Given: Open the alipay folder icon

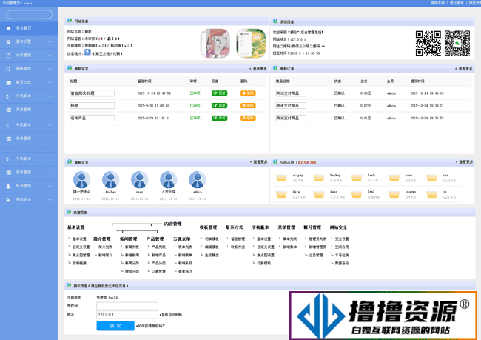Looking at the screenshot, I should click(281, 178).
